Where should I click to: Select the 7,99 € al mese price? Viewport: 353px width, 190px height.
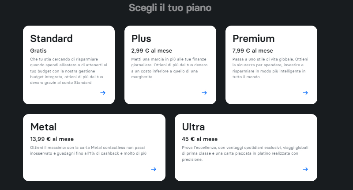[252, 51]
